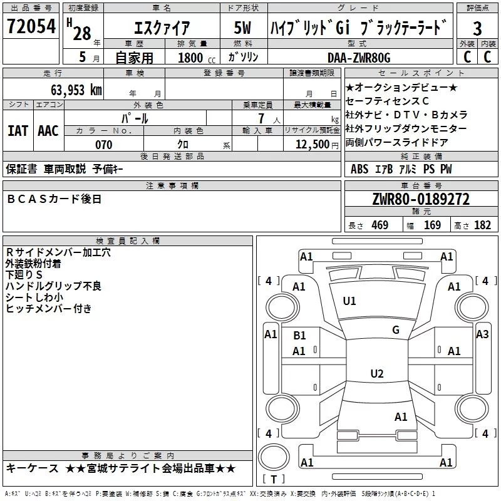Click the width value 169
Image resolution: width=501 pixels, height=501 pixels.
tap(432, 225)
